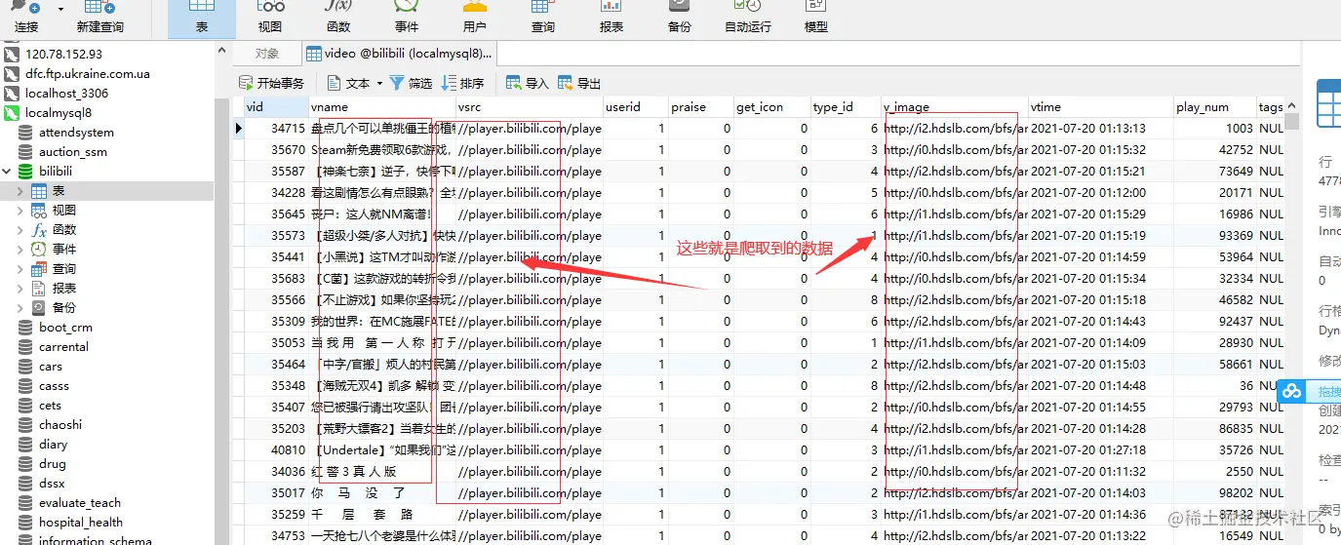Select vtime cell 2021-07-20 01:27:18
This screenshot has height=545, width=1341.
click(1101, 450)
